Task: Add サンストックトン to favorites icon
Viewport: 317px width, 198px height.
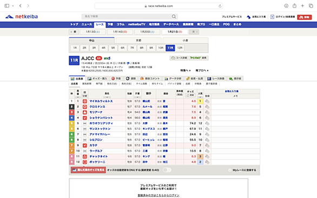Action: 207,129
